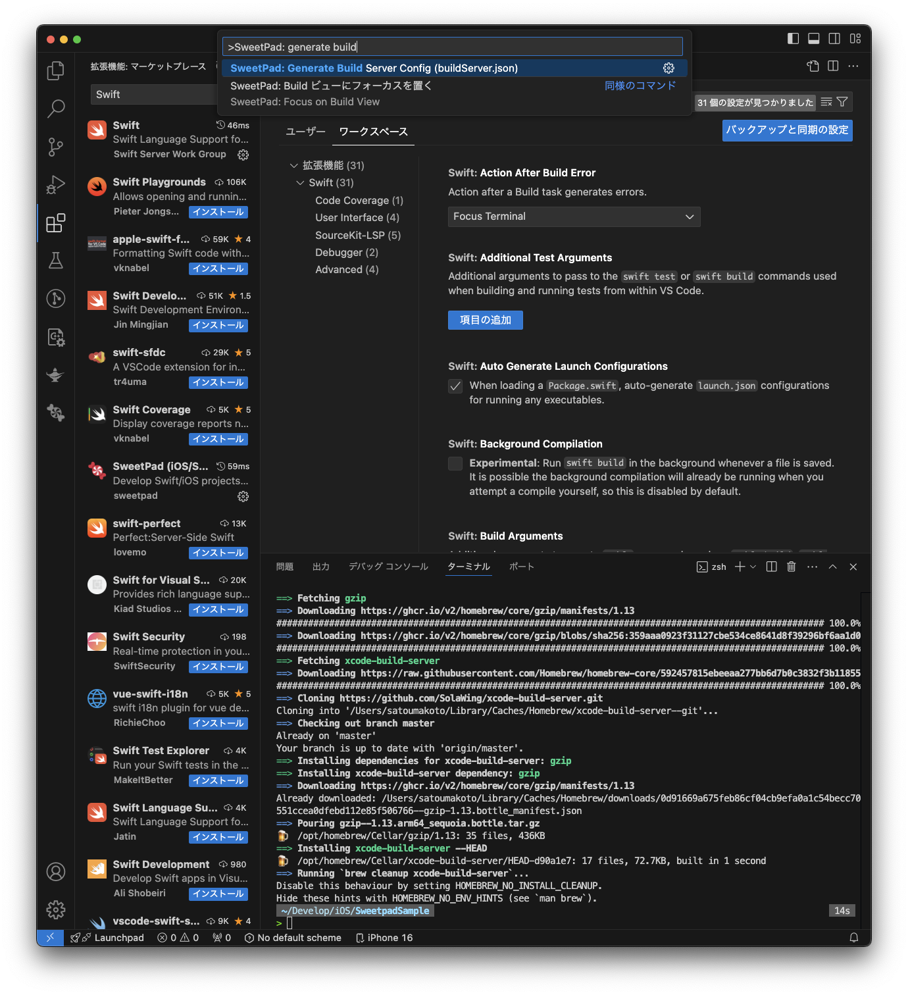908x995 pixels.
Task: Click Launchpad item in status bar
Action: (x=107, y=938)
